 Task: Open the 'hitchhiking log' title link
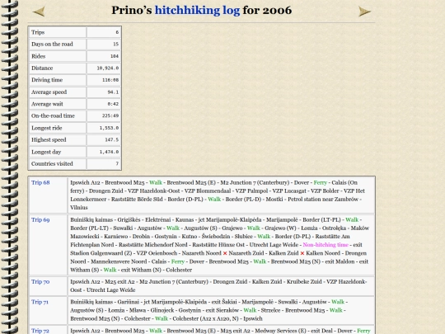pyautogui.click(x=197, y=11)
